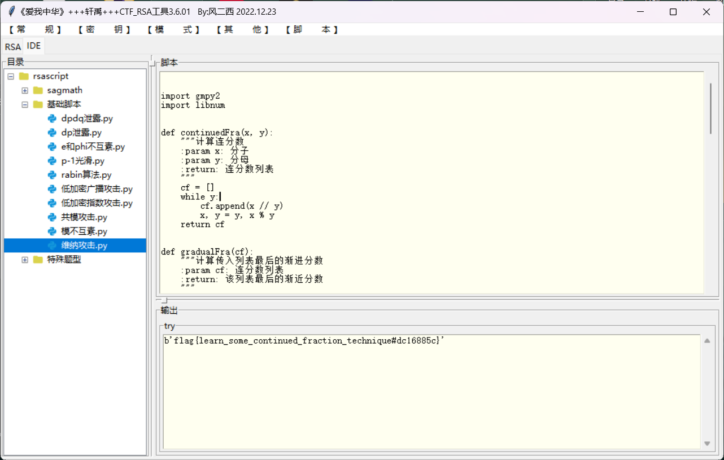Viewport: 724px width, 460px height.
Task: Open the 【常 规】 menu
Action: coord(35,29)
